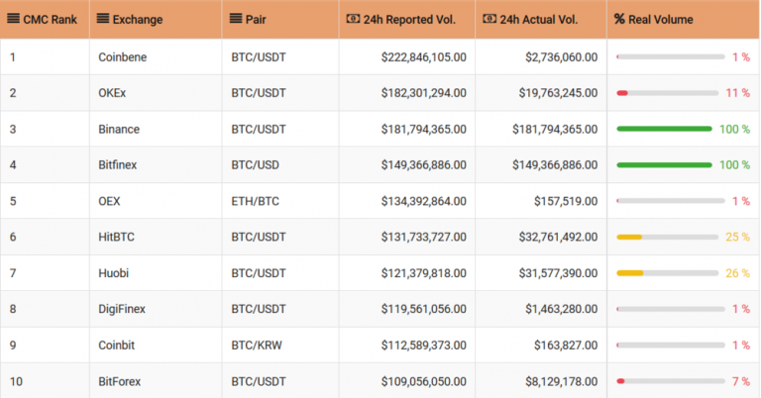
Task: Sort by Real Volume header label
Action: [x=661, y=20]
